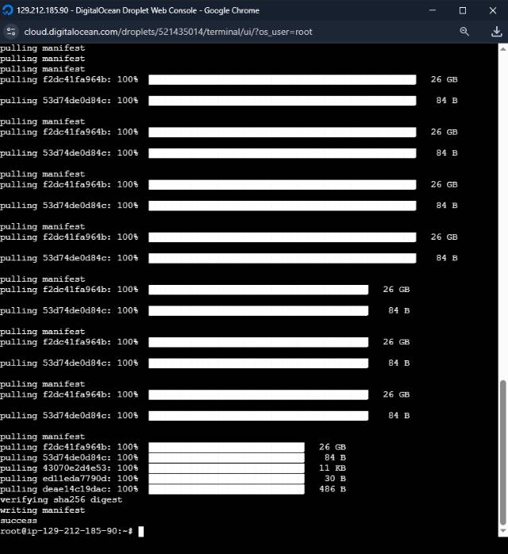Click the progress bar for 43070e2d4e53
508x554 pixels.
coord(226,468)
